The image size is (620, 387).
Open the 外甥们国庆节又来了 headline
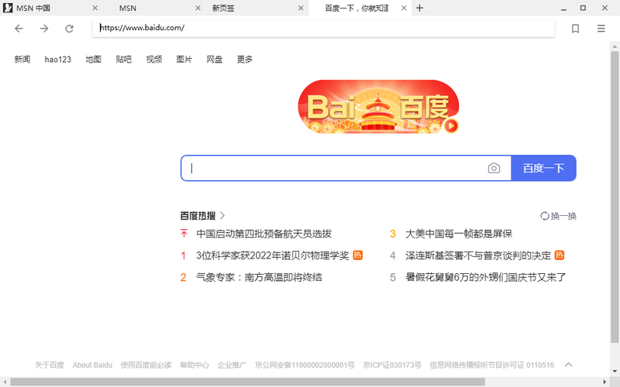(486, 277)
